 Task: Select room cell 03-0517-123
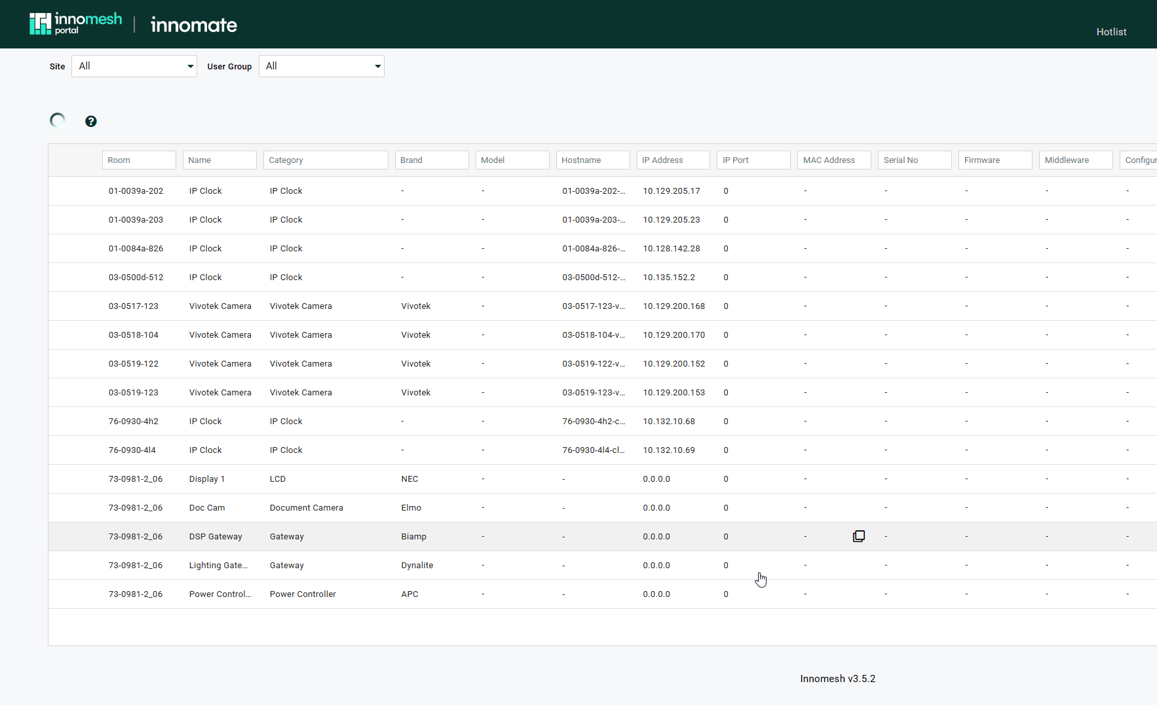[x=134, y=306]
